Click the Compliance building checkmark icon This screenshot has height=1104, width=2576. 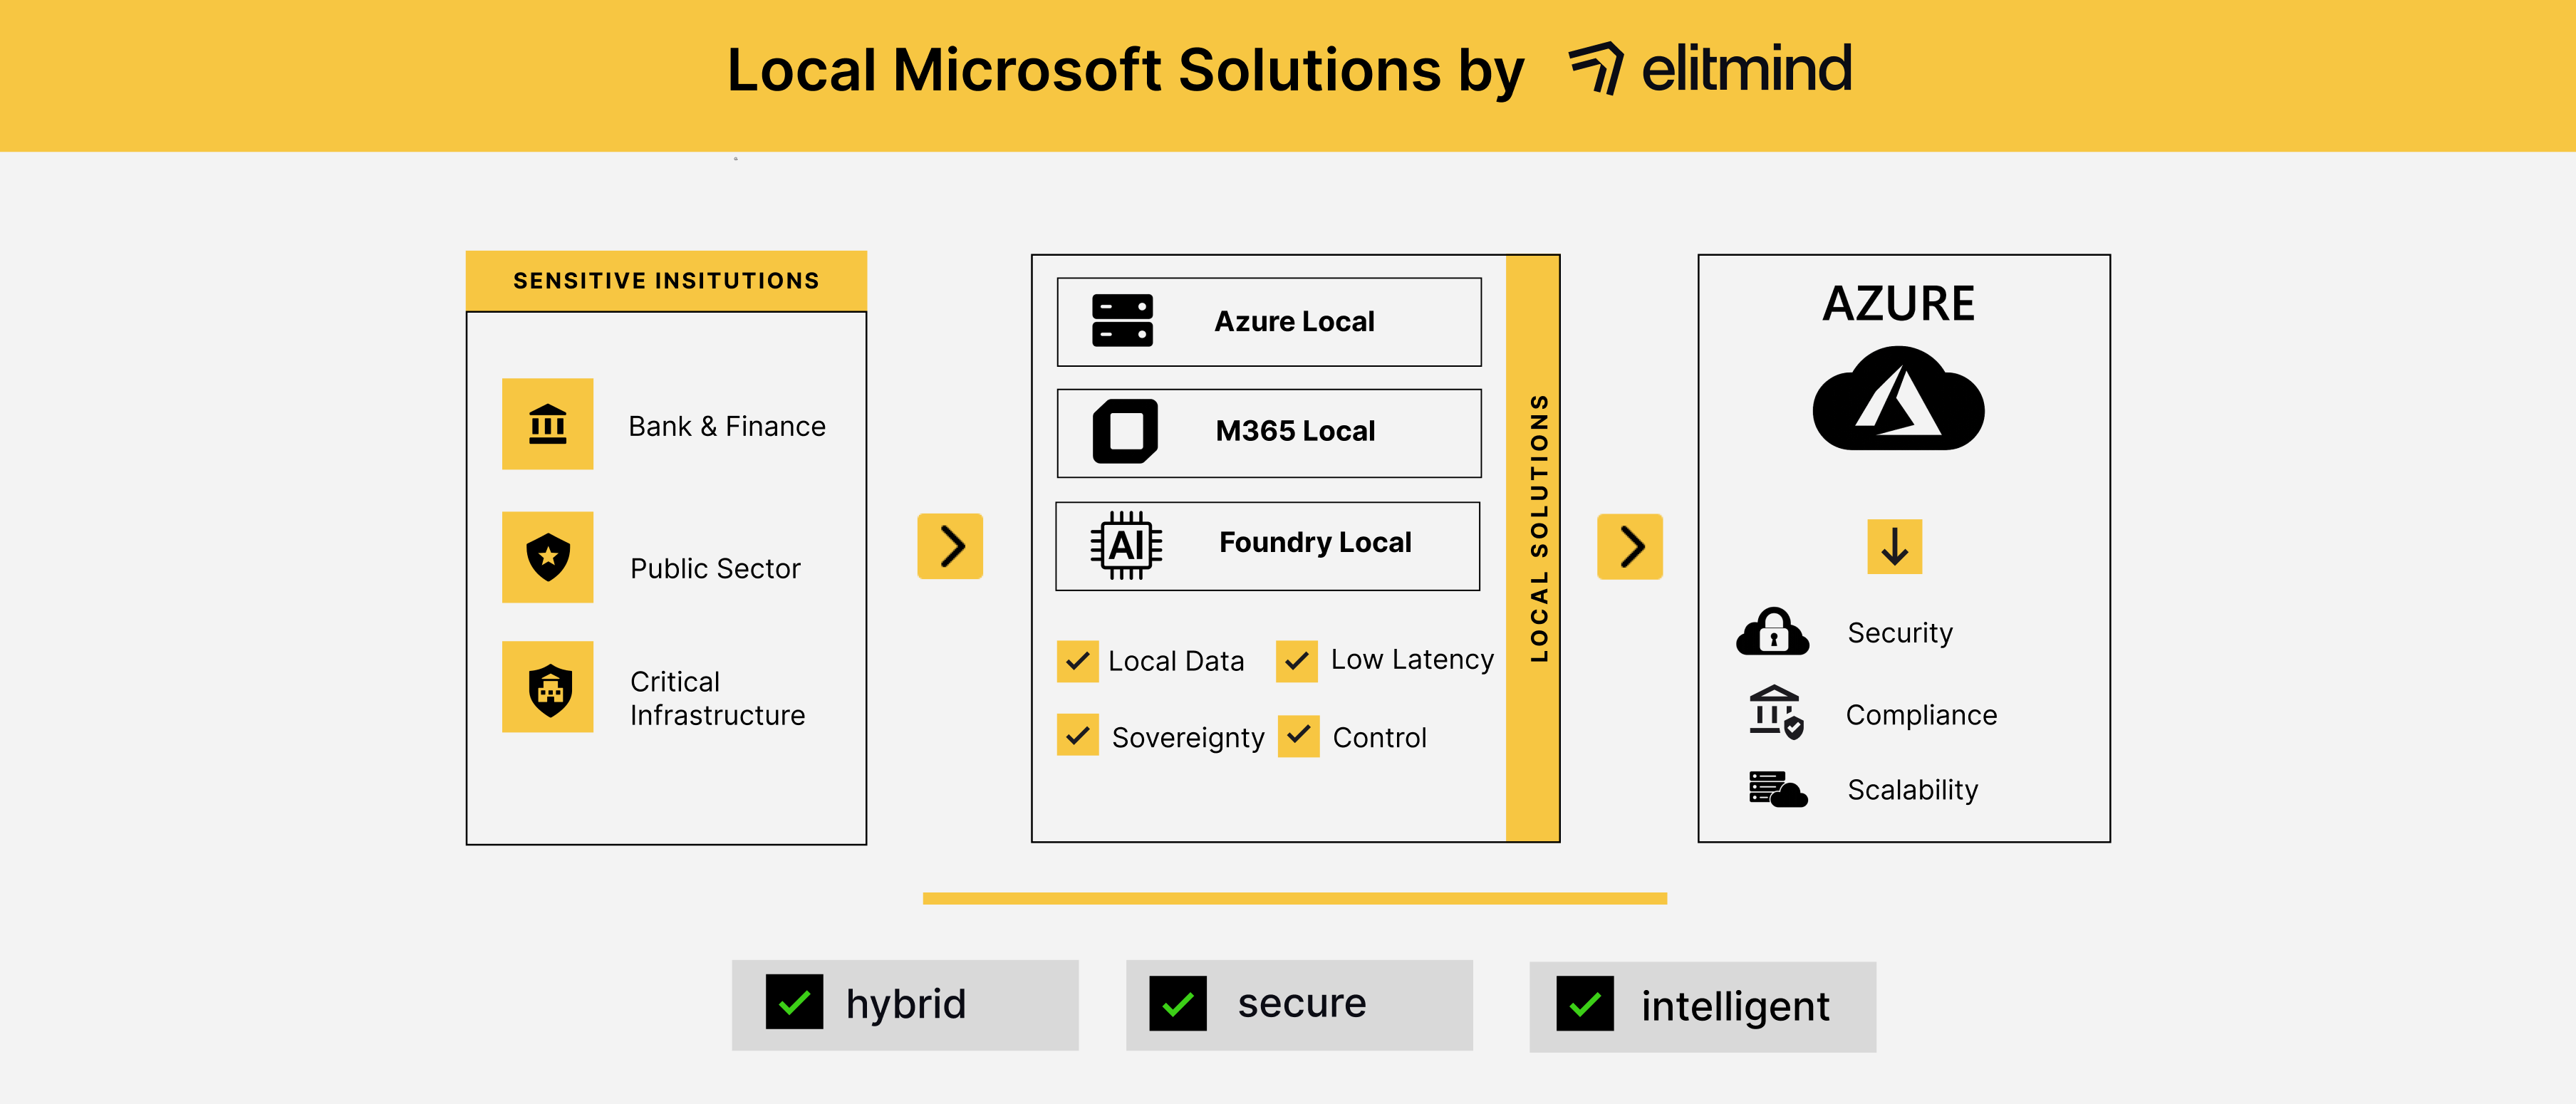tap(1775, 712)
